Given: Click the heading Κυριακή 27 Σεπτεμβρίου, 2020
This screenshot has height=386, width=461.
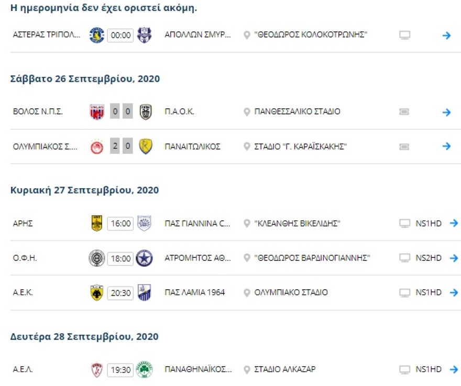Looking at the screenshot, I should (84, 190).
